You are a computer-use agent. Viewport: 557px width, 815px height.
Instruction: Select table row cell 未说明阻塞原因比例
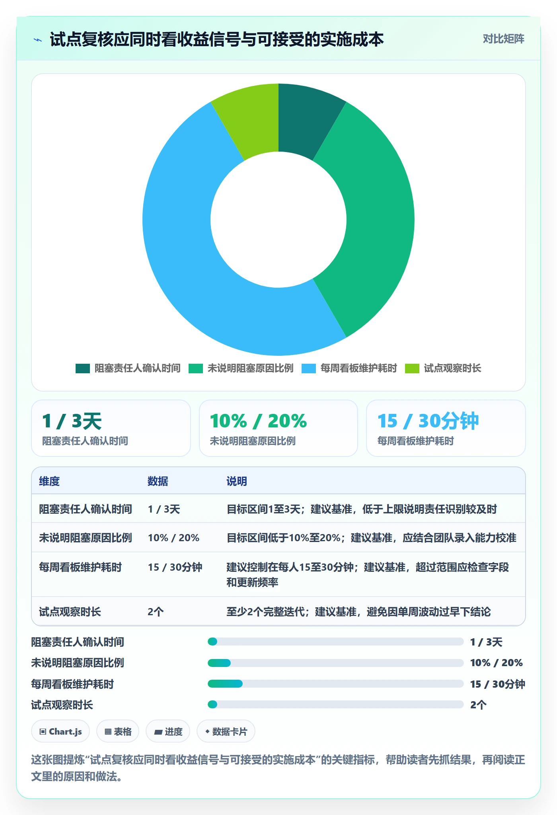tap(86, 538)
